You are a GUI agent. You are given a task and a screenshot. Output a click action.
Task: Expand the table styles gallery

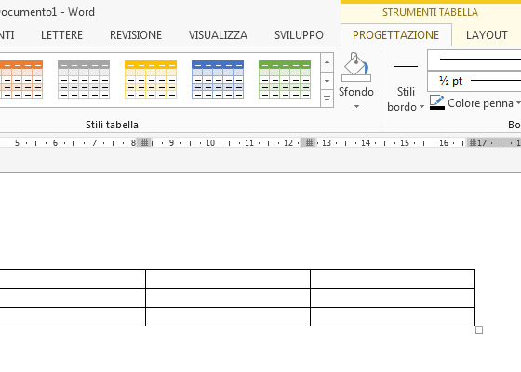coord(327,99)
